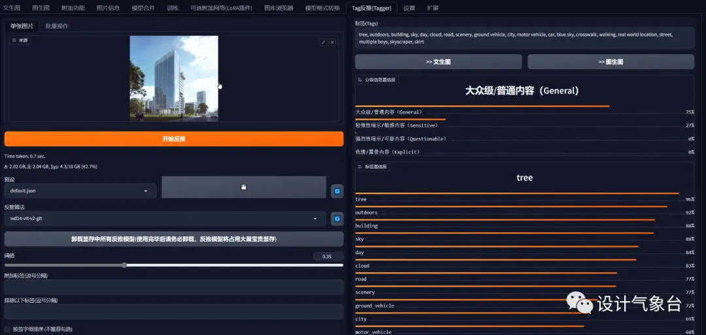This screenshot has width=706, height=335.
Task: Click the threshold slider handle
Action: pos(124,265)
